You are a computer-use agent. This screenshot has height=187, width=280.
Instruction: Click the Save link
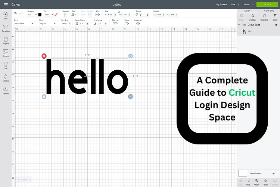click(233, 4)
